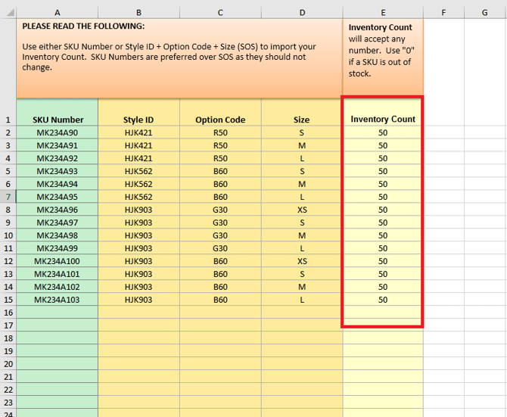Select SKU cell MK234A100
The image size is (507, 417).
(x=58, y=261)
